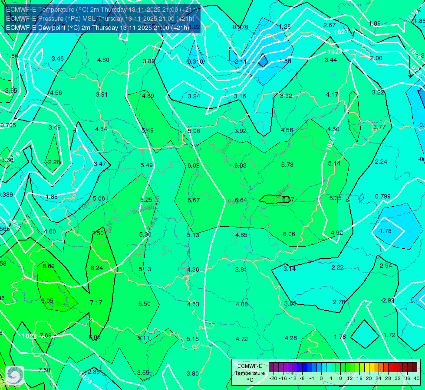Click the dew point value 6.03

point(241,166)
